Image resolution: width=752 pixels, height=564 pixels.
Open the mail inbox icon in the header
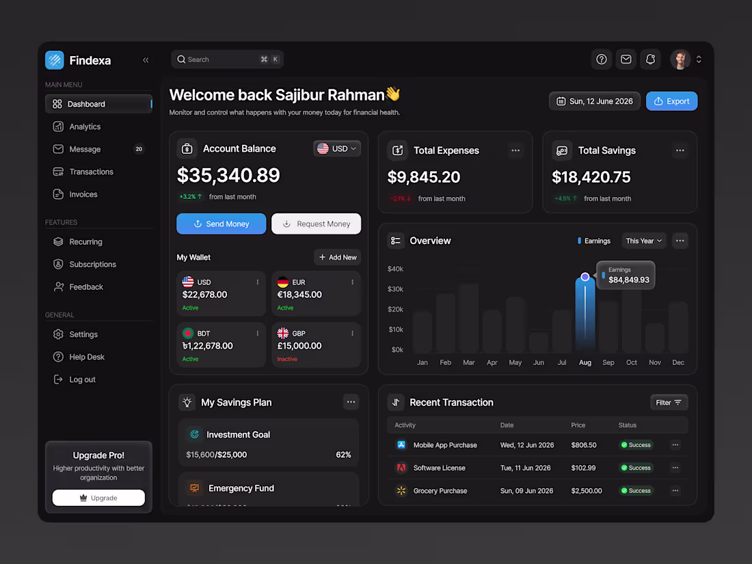[x=626, y=59]
